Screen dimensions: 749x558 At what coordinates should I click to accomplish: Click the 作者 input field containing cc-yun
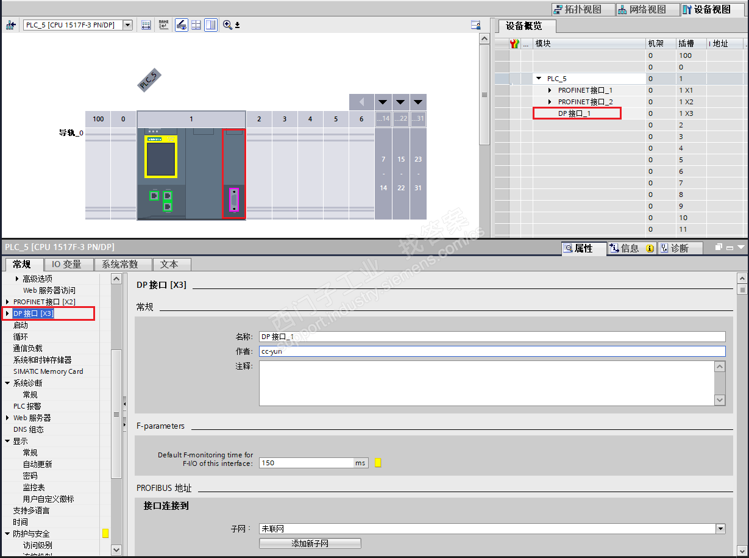492,351
